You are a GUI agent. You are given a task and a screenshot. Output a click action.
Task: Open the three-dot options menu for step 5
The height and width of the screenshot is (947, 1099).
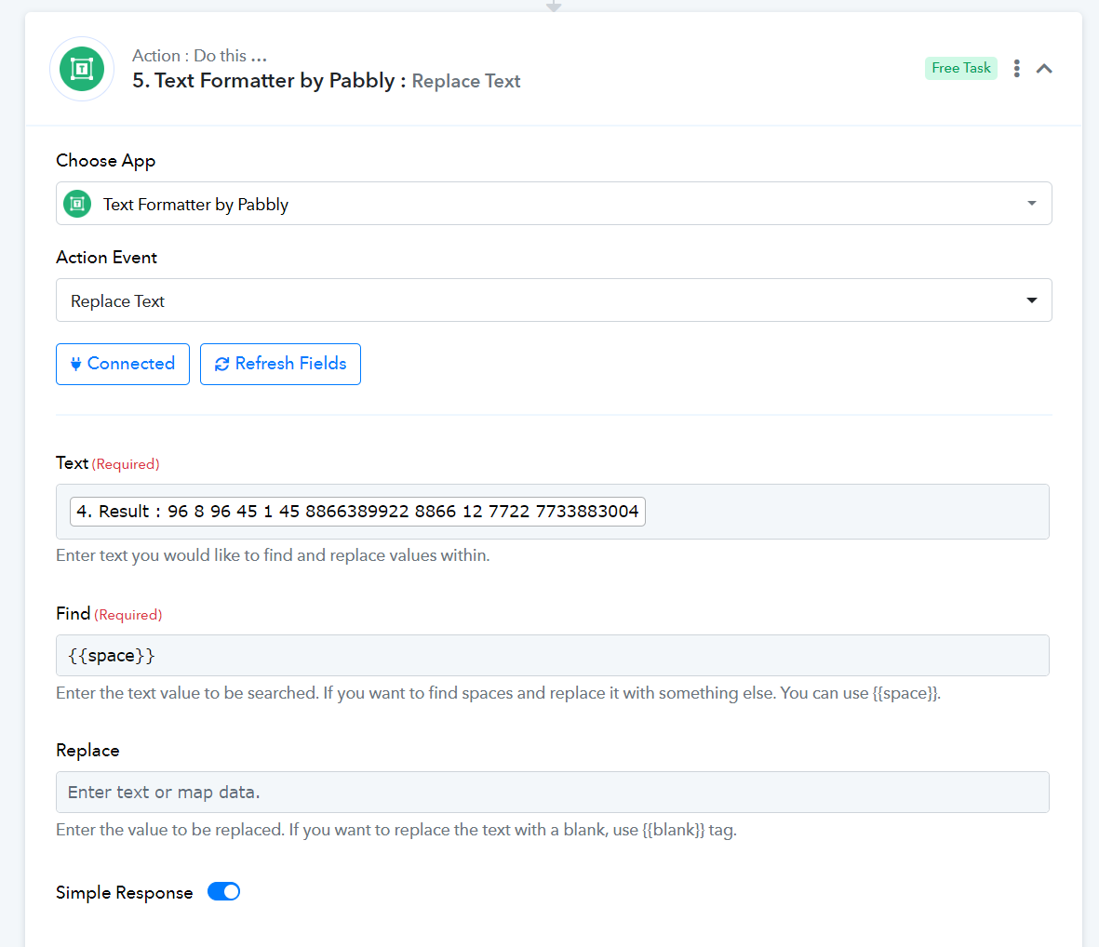click(1016, 68)
